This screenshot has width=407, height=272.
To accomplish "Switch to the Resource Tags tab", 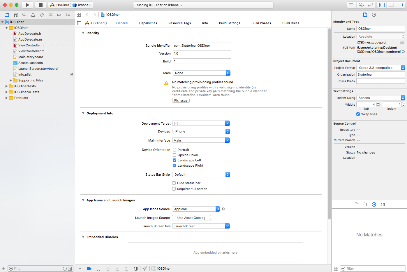I will 179,23.
